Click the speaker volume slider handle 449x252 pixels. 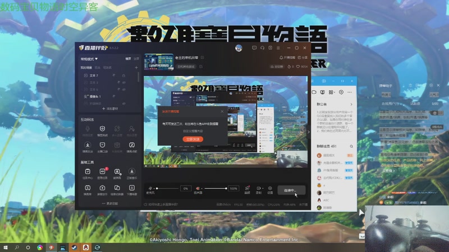click(226, 189)
